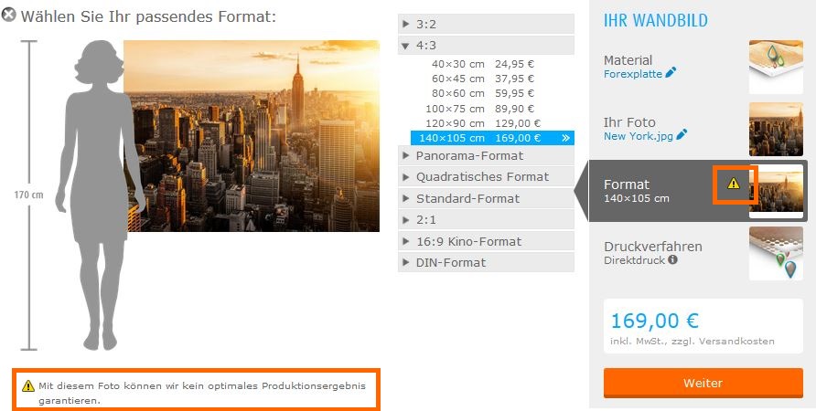Click warning icon in bottom notice

[x=28, y=386]
